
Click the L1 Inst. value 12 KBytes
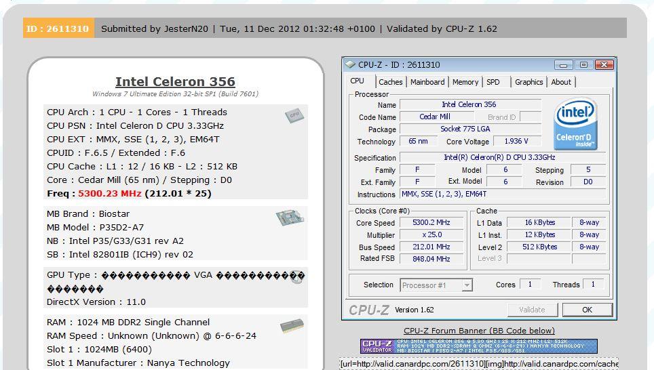(538, 234)
